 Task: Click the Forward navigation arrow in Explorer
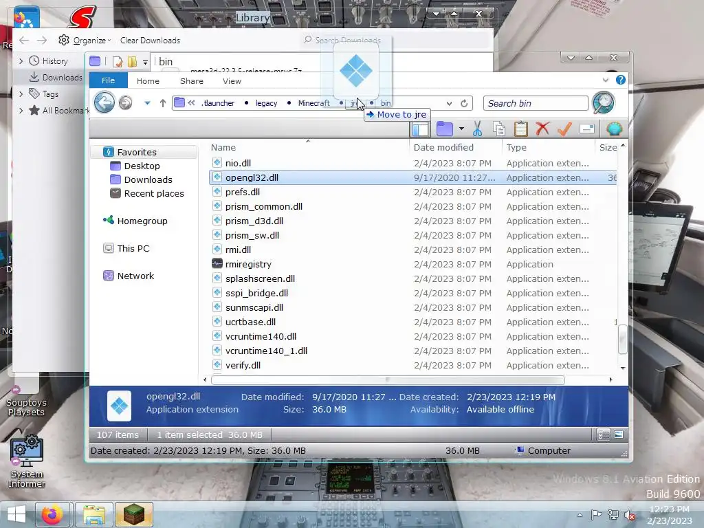pyautogui.click(x=126, y=103)
